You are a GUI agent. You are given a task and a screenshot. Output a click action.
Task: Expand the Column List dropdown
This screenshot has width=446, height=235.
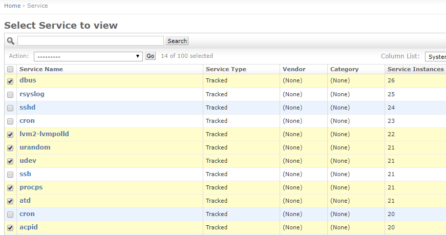[435, 56]
